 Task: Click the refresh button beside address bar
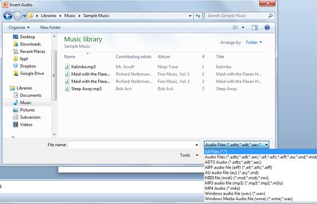click(x=198, y=16)
